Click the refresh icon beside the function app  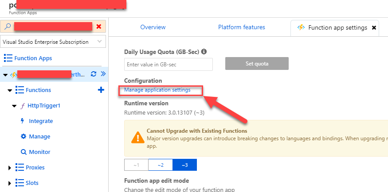point(94,74)
